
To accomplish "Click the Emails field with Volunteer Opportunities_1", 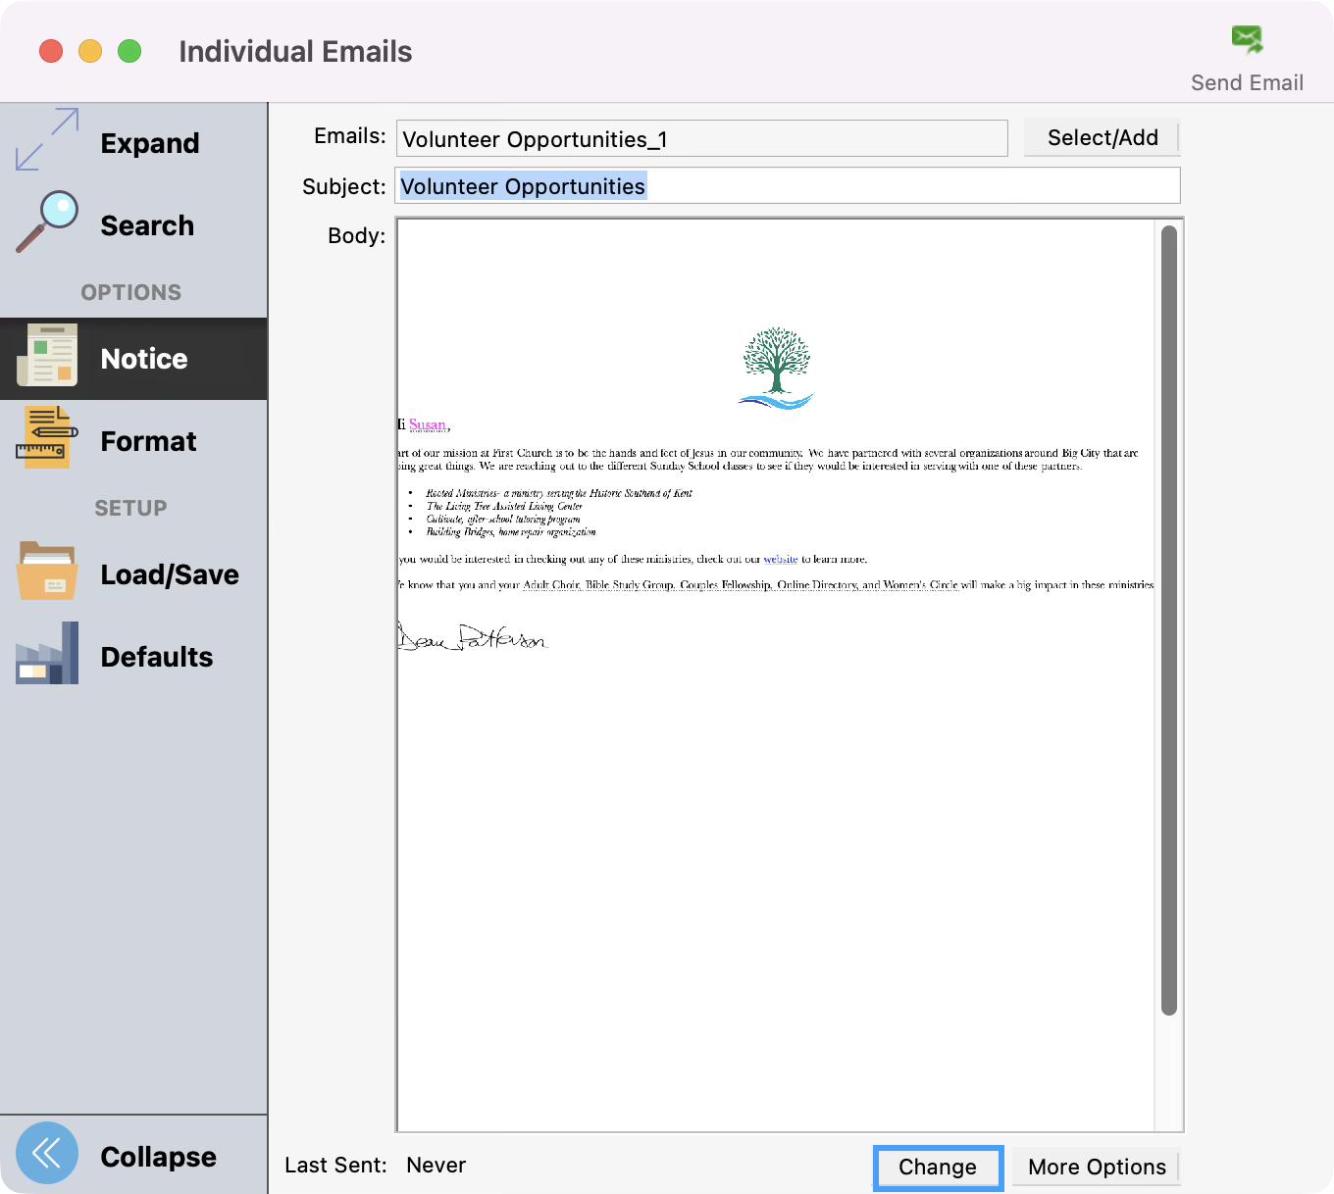I will click(701, 139).
